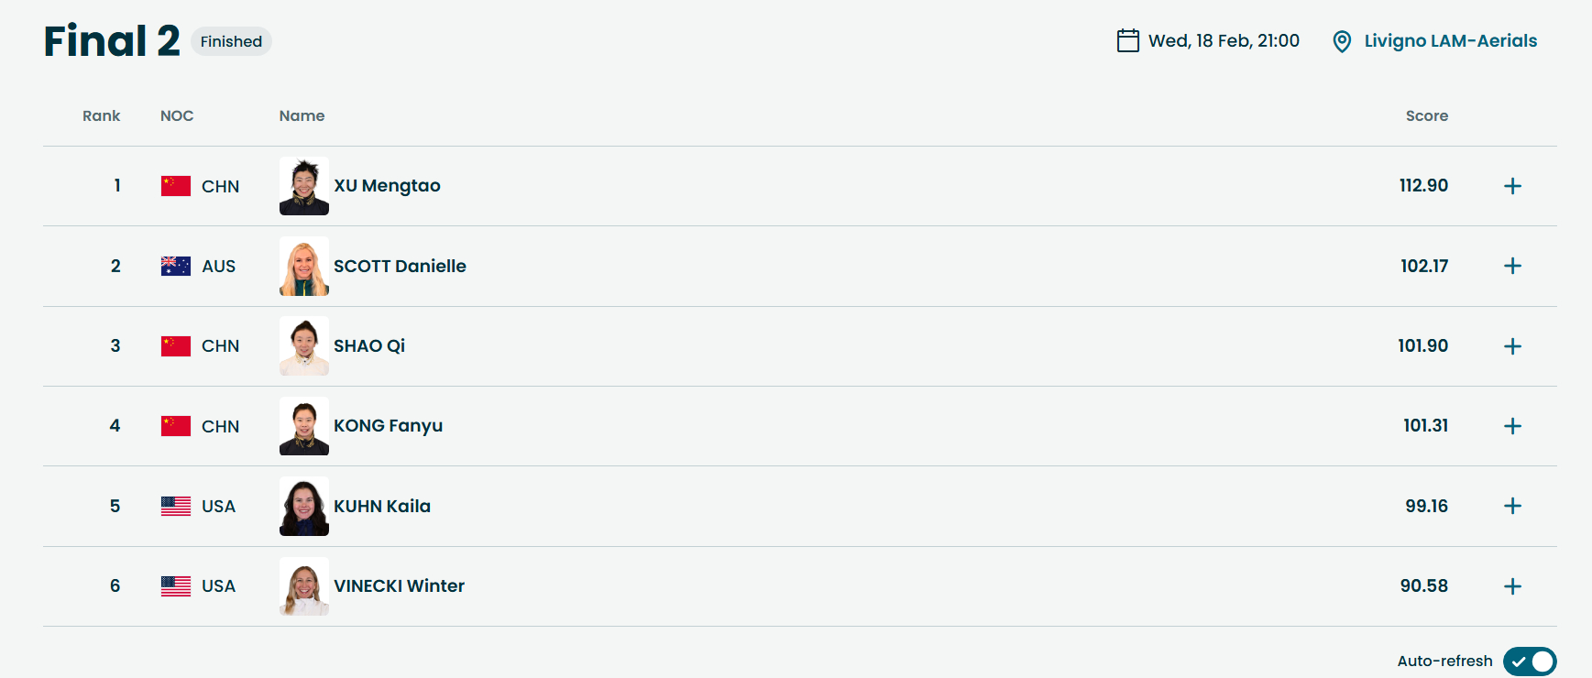Screen dimensions: 1592x678
Task: Disable the Auto-refresh toggle
Action: click(1529, 661)
